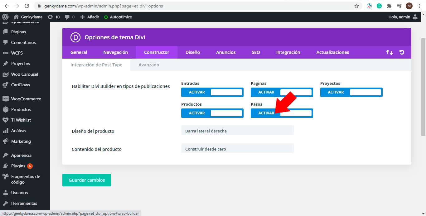Click Añadir in the admin bar

pos(90,17)
